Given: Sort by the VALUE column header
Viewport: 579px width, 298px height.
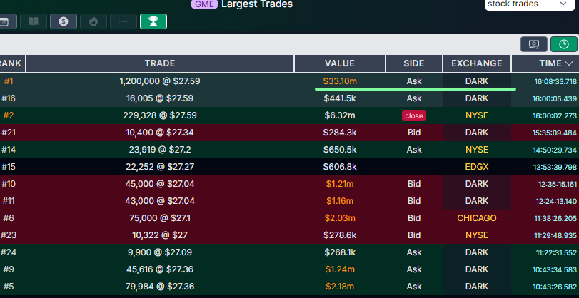Looking at the screenshot, I should [340, 63].
